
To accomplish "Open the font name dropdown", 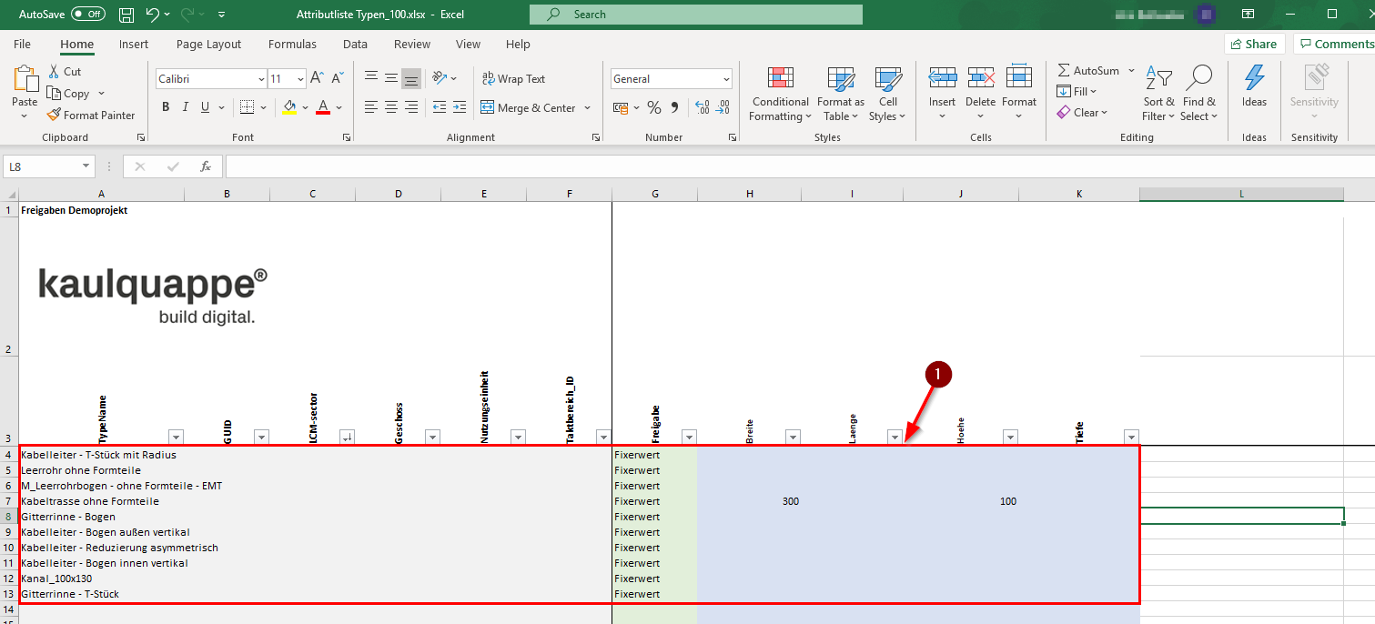I will (x=261, y=79).
